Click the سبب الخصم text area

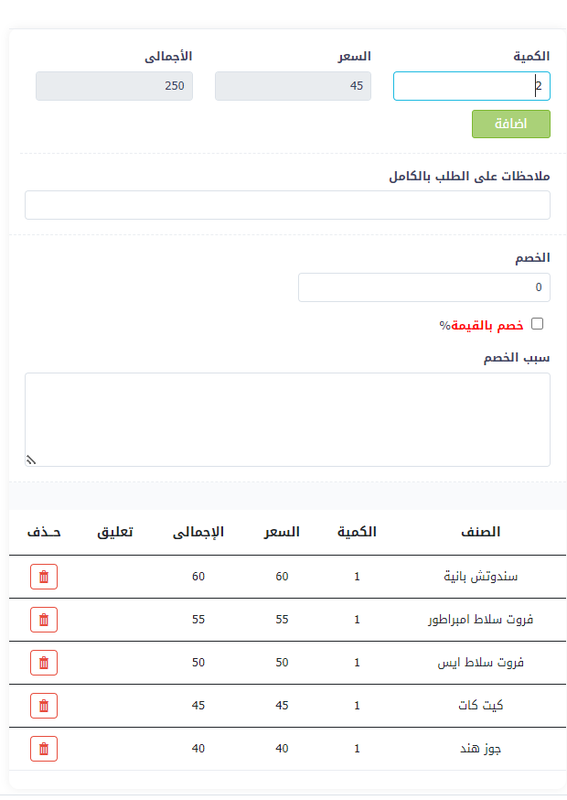tap(287, 419)
